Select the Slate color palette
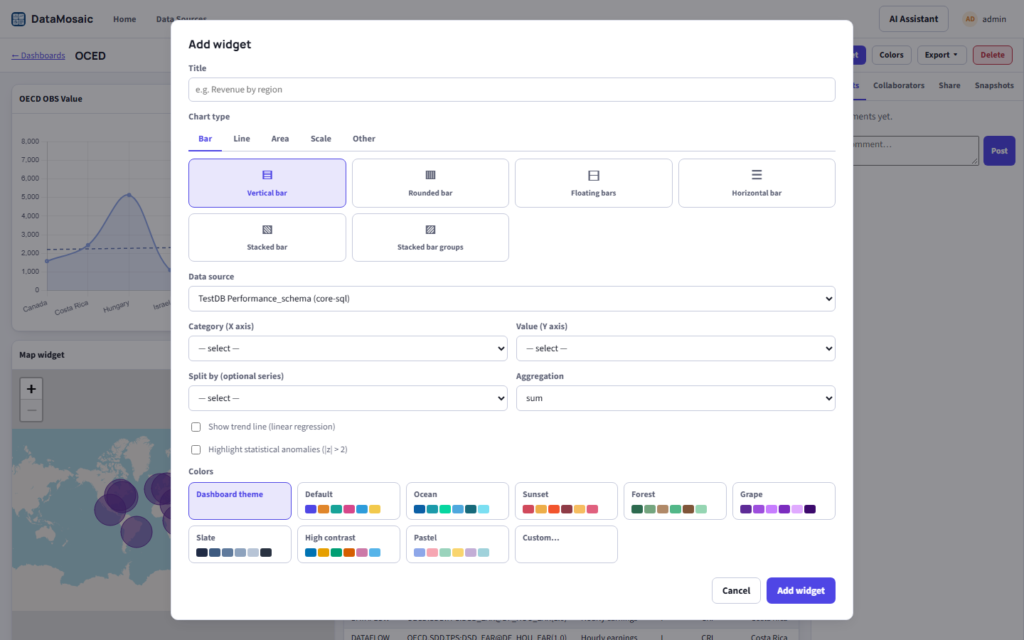1024x640 pixels. pos(240,545)
